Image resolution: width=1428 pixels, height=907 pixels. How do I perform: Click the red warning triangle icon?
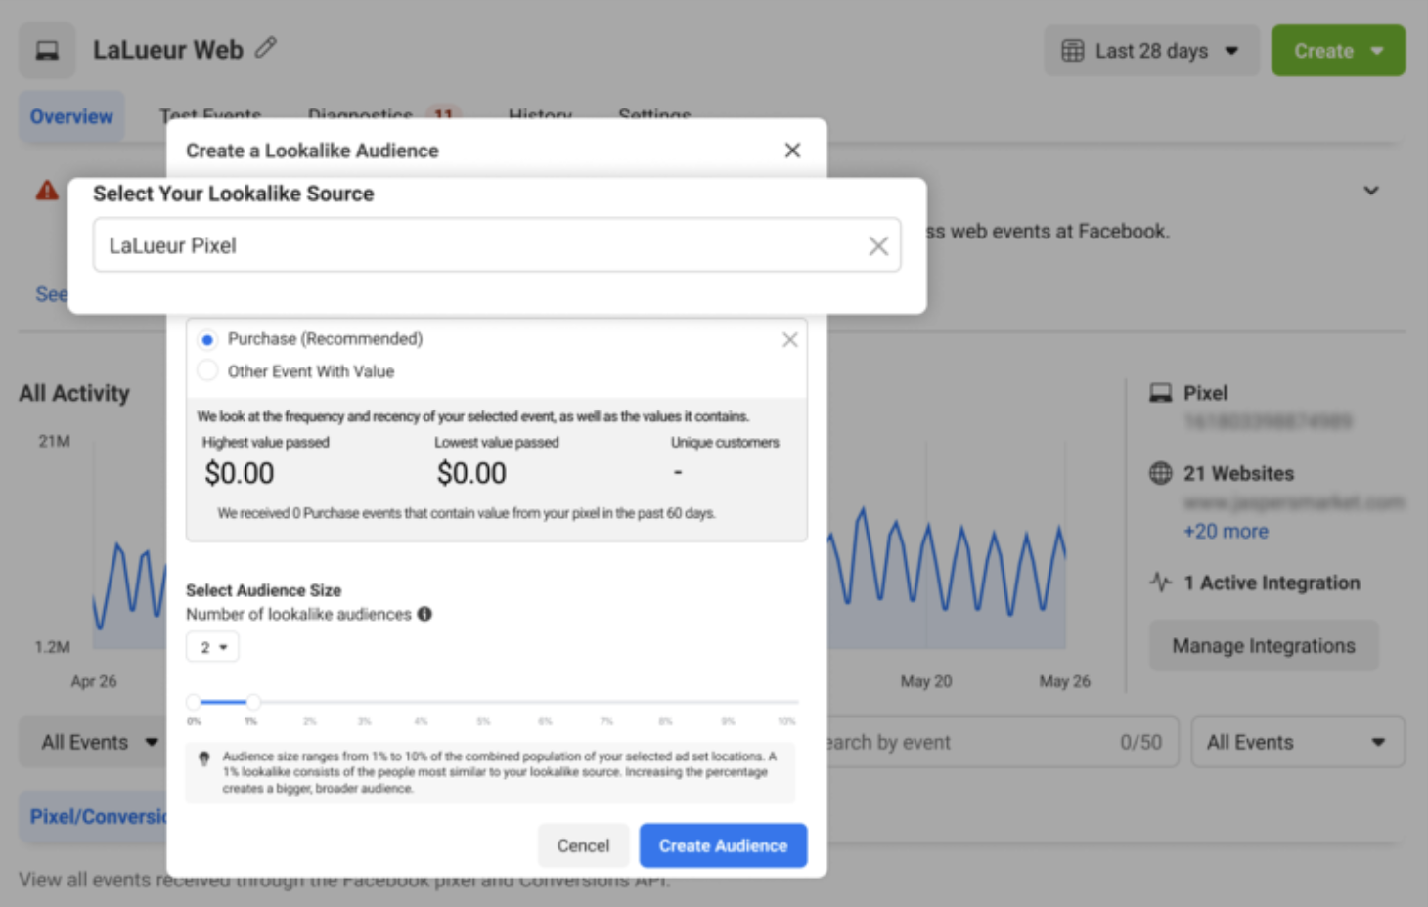click(47, 191)
